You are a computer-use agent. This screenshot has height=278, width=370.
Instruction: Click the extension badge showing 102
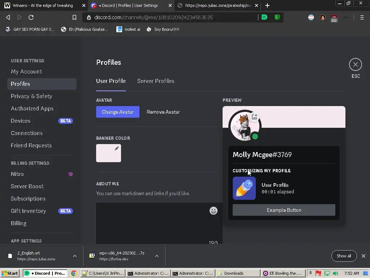coord(334,18)
